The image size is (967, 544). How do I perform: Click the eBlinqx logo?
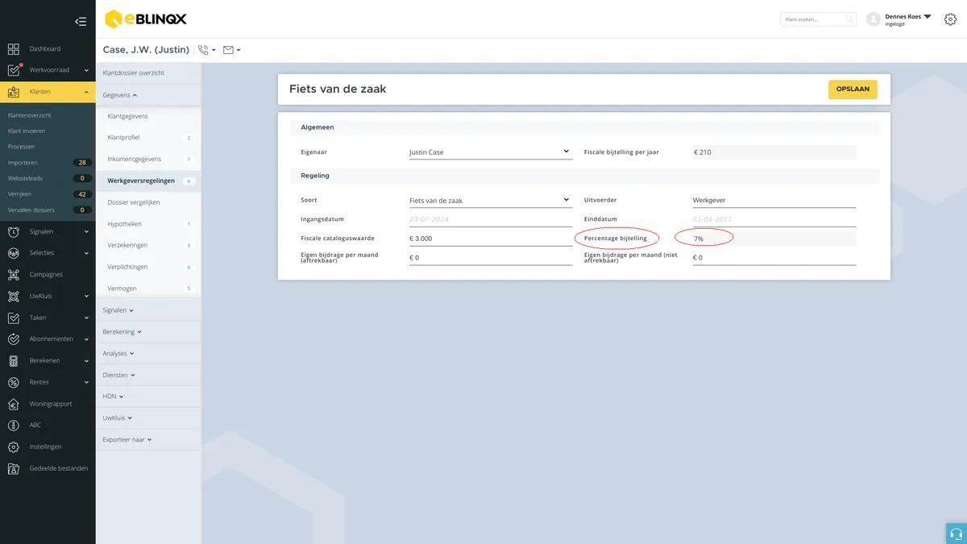[x=146, y=19]
